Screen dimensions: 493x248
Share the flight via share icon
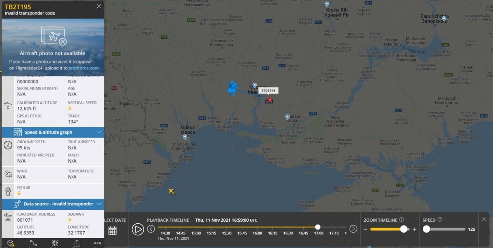[77, 243]
